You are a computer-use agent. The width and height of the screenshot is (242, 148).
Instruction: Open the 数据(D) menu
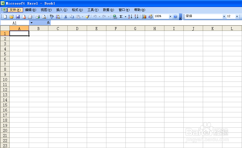[x=109, y=10]
